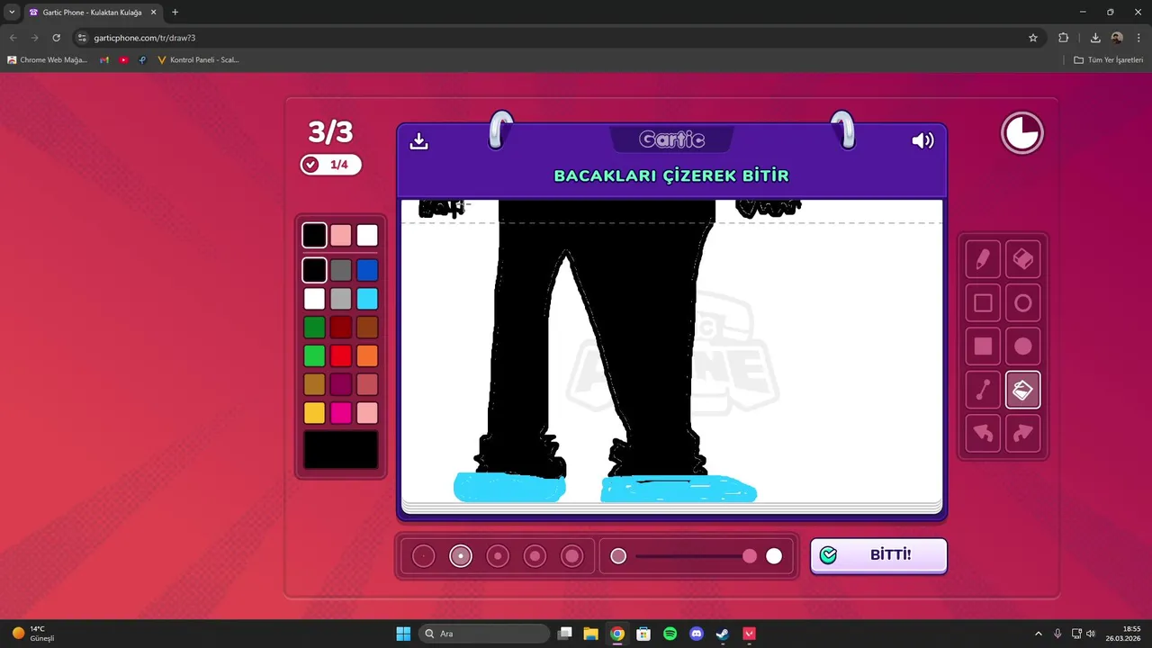Open Kontrol Paneli - Scal... bookmark
The height and width of the screenshot is (648, 1152).
pos(198,60)
